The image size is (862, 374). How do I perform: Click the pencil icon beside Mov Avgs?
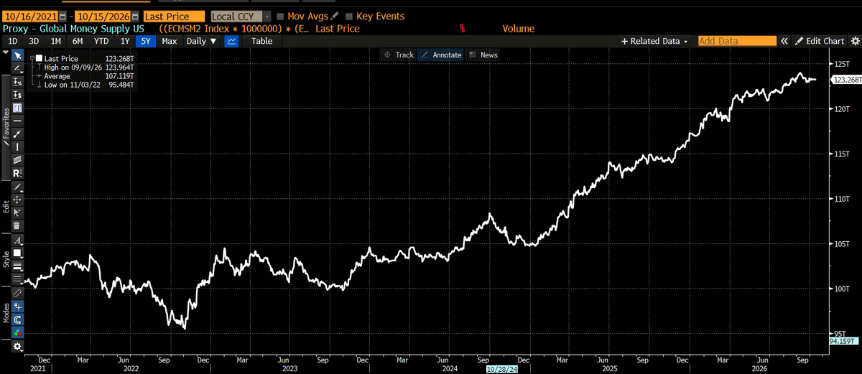[x=333, y=16]
